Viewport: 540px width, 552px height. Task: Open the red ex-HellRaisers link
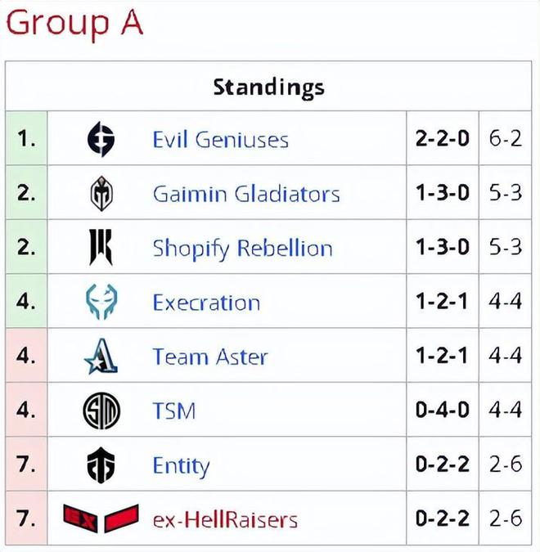(x=225, y=520)
